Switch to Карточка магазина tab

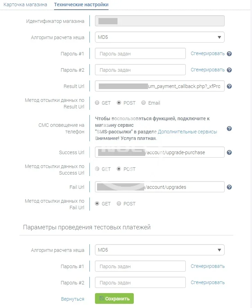(x=25, y=5)
